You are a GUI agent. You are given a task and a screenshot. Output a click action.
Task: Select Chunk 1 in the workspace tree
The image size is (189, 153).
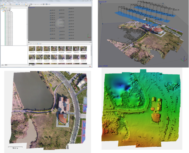click(7, 10)
